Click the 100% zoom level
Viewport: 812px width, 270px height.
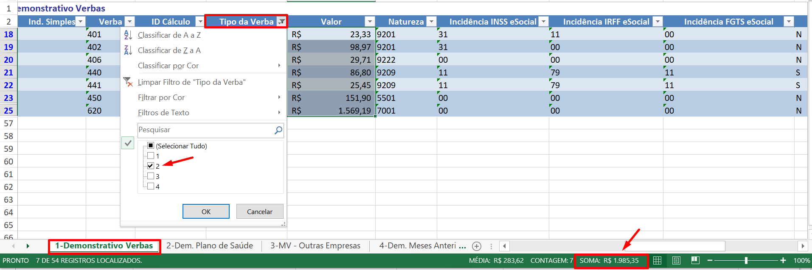[x=801, y=261]
